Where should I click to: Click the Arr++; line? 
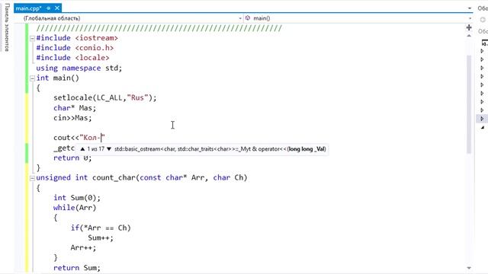[83, 248]
